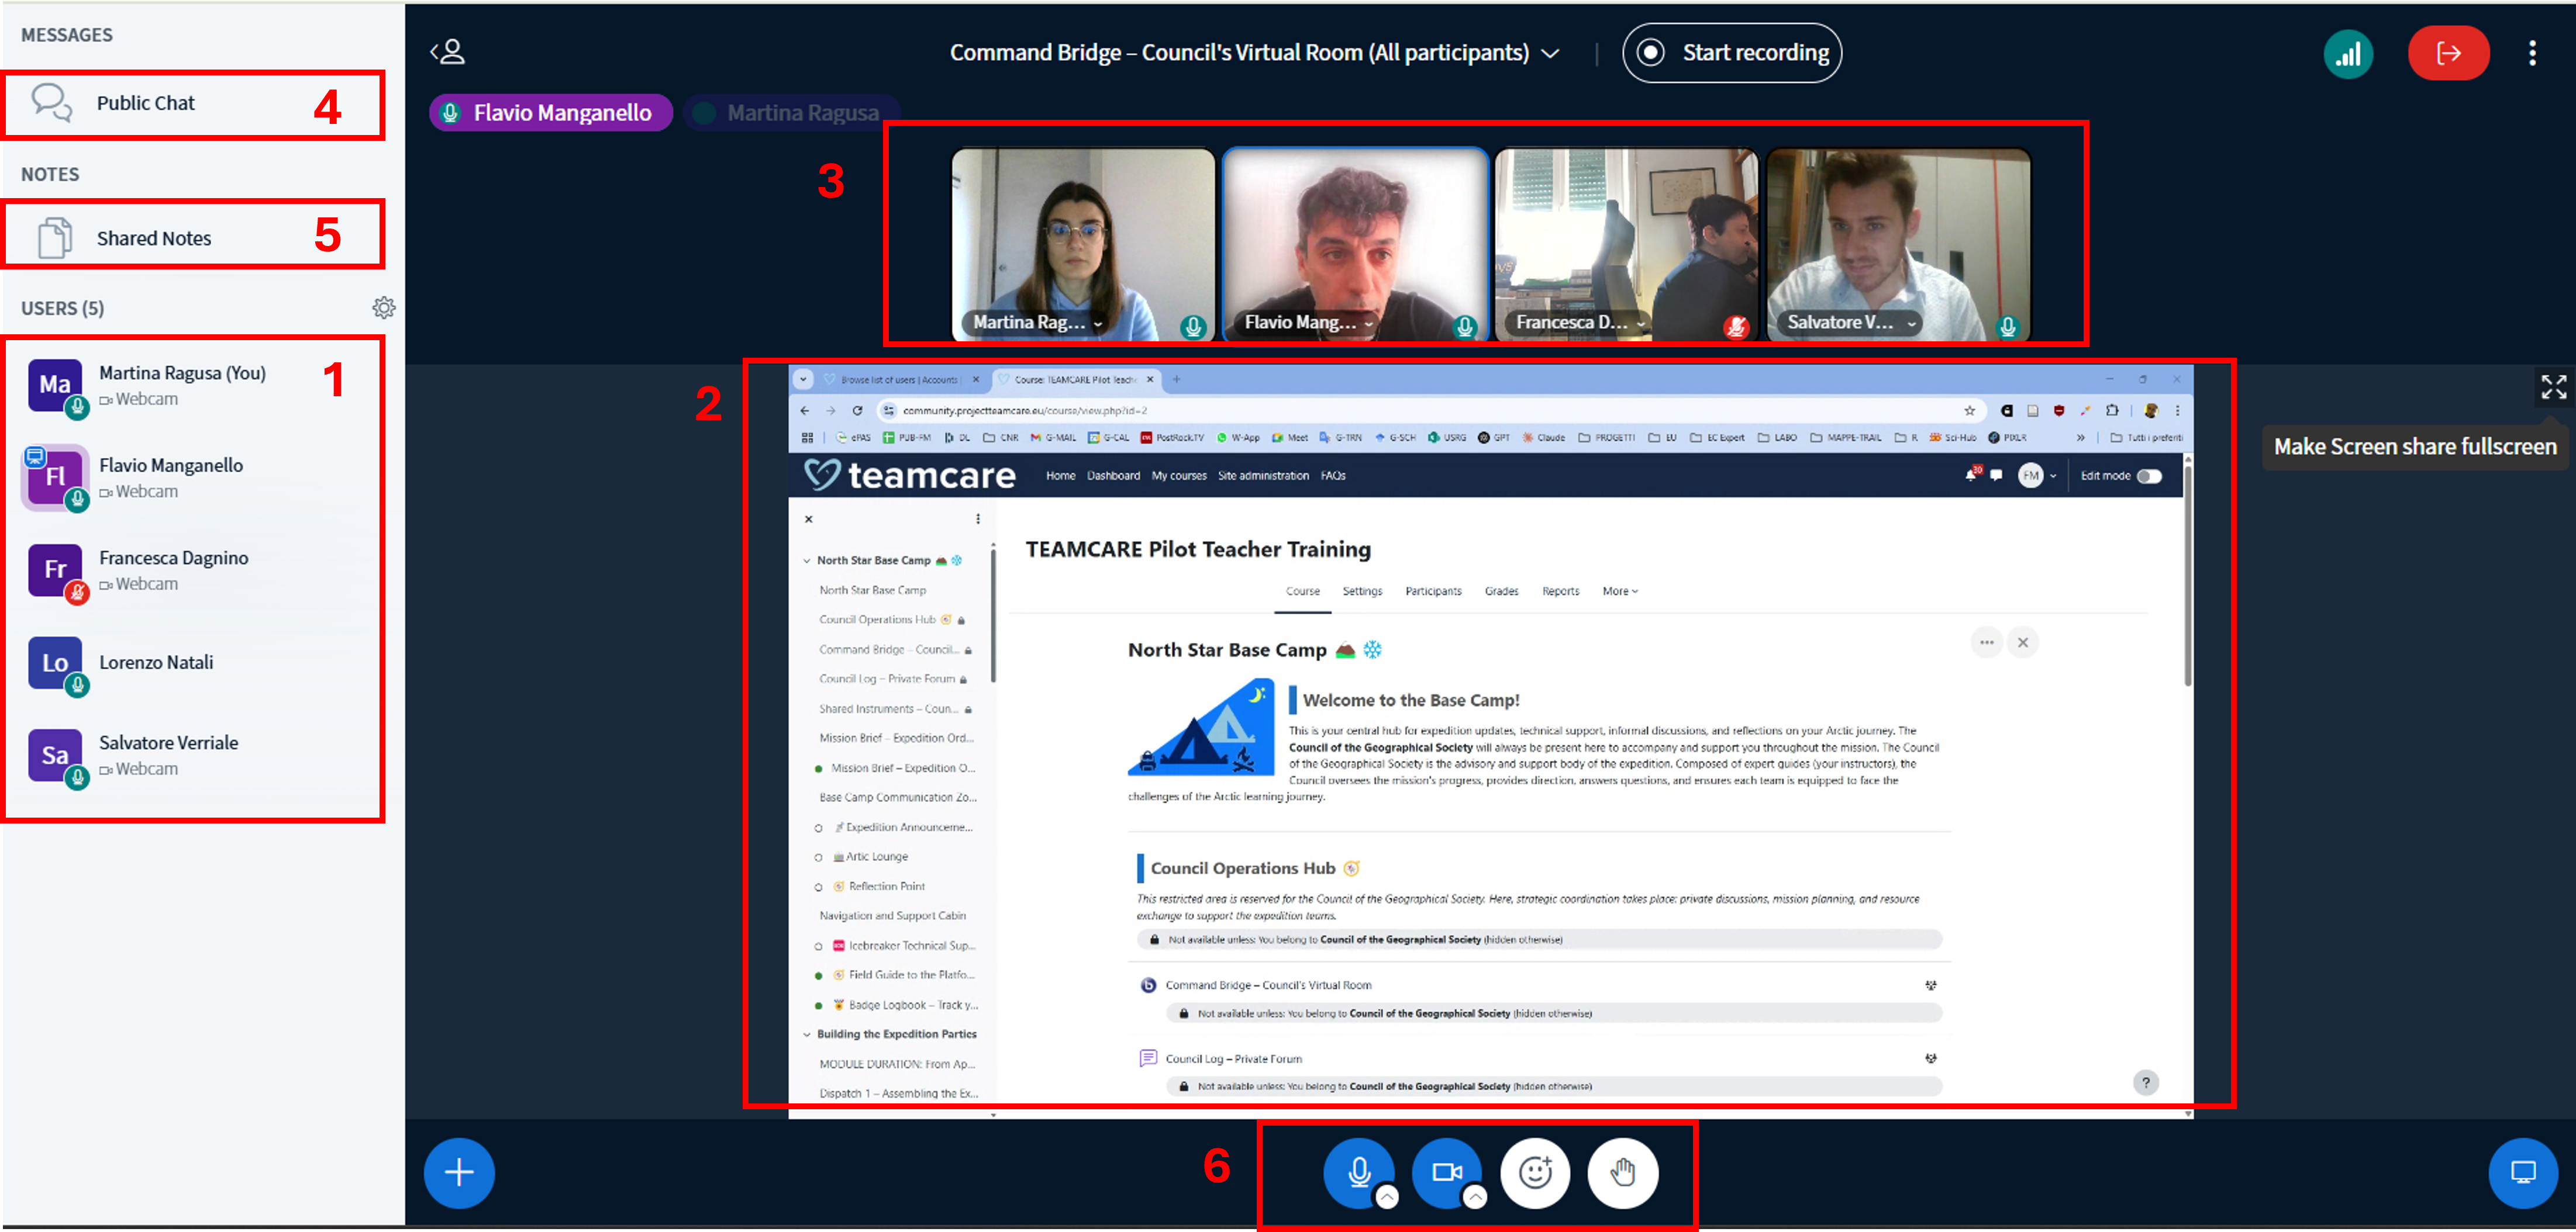
Task: Mute microphone using the bottom mic button
Action: [1358, 1172]
